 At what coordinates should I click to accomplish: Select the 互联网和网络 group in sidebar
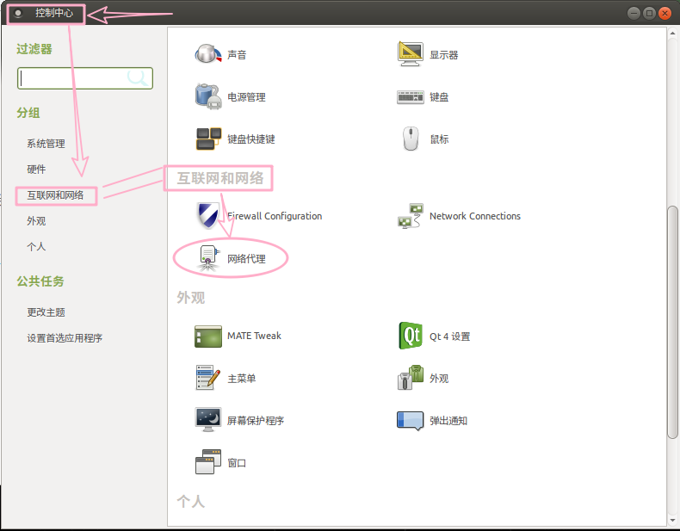[55, 195]
